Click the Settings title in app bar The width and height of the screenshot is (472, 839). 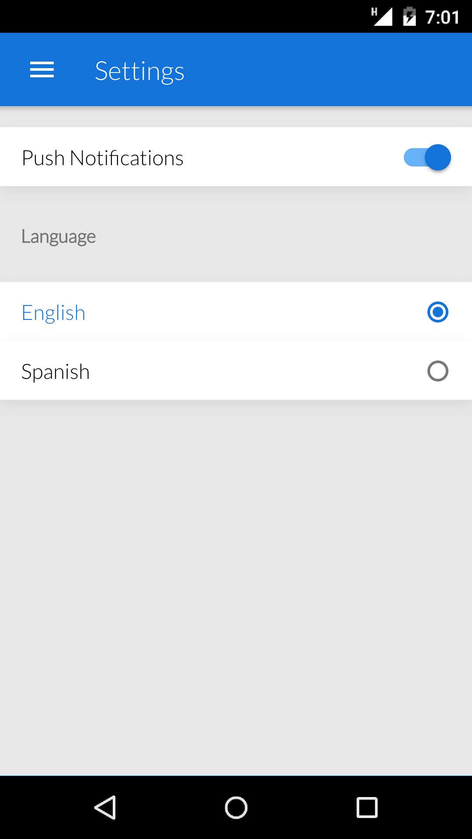(x=139, y=71)
